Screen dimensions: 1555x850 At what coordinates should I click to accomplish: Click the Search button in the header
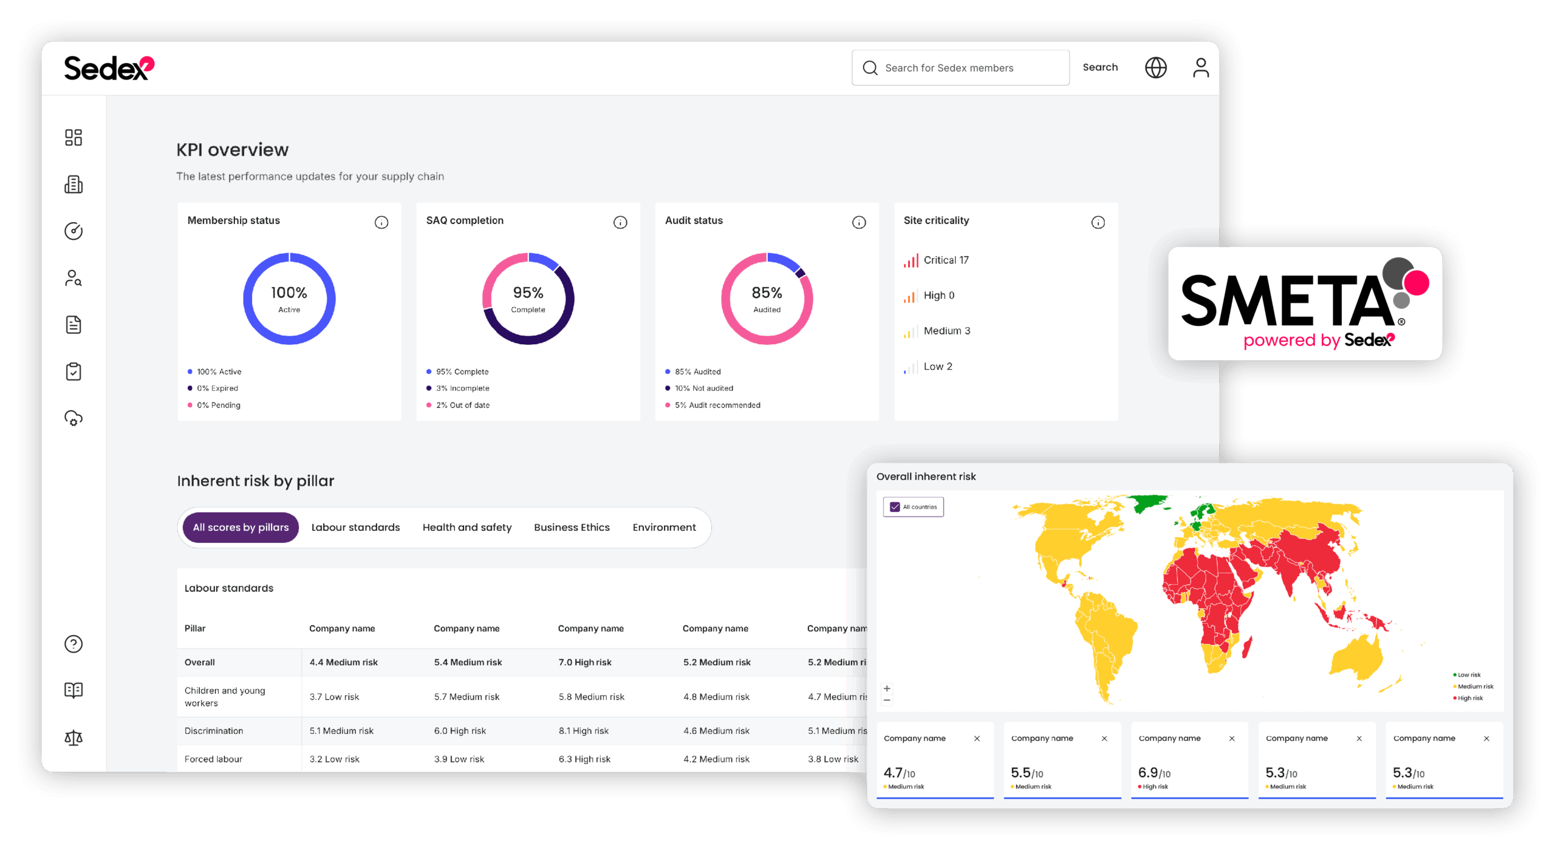pos(1101,67)
